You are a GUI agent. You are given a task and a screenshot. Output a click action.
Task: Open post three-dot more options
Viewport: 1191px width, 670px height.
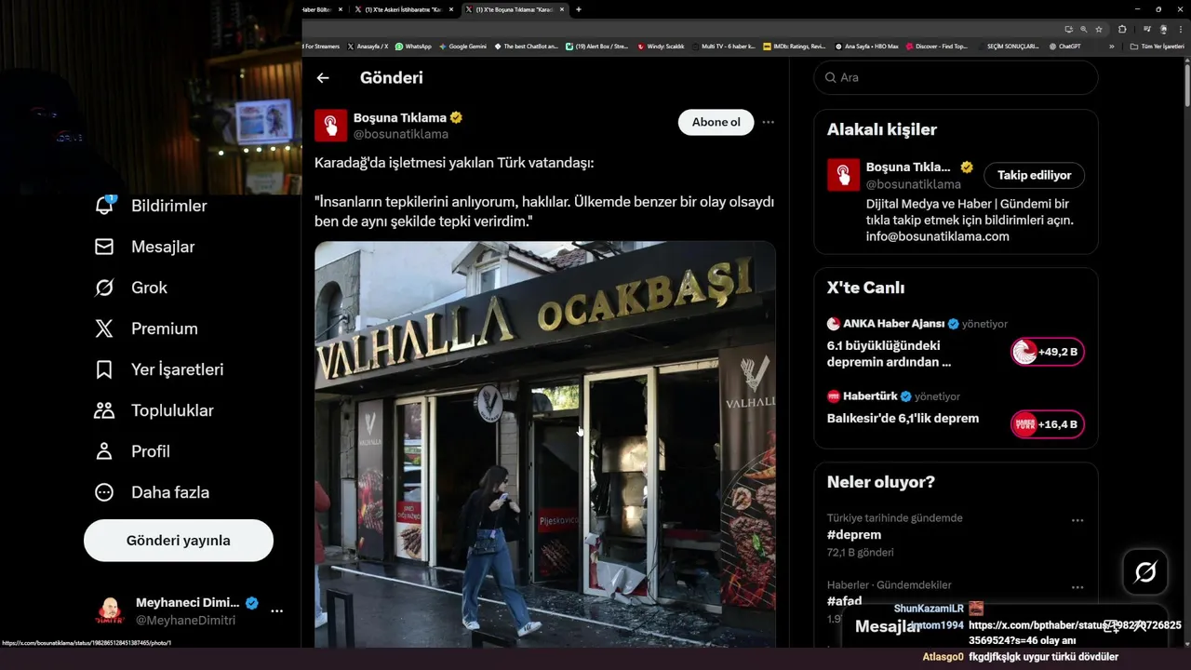[768, 122]
